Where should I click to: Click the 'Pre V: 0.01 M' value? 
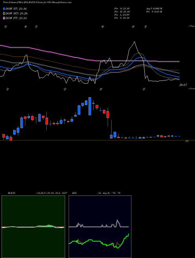(154, 12)
